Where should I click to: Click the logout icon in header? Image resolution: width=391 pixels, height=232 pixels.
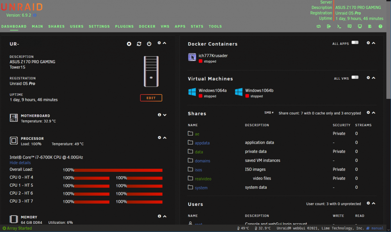tap(329, 27)
